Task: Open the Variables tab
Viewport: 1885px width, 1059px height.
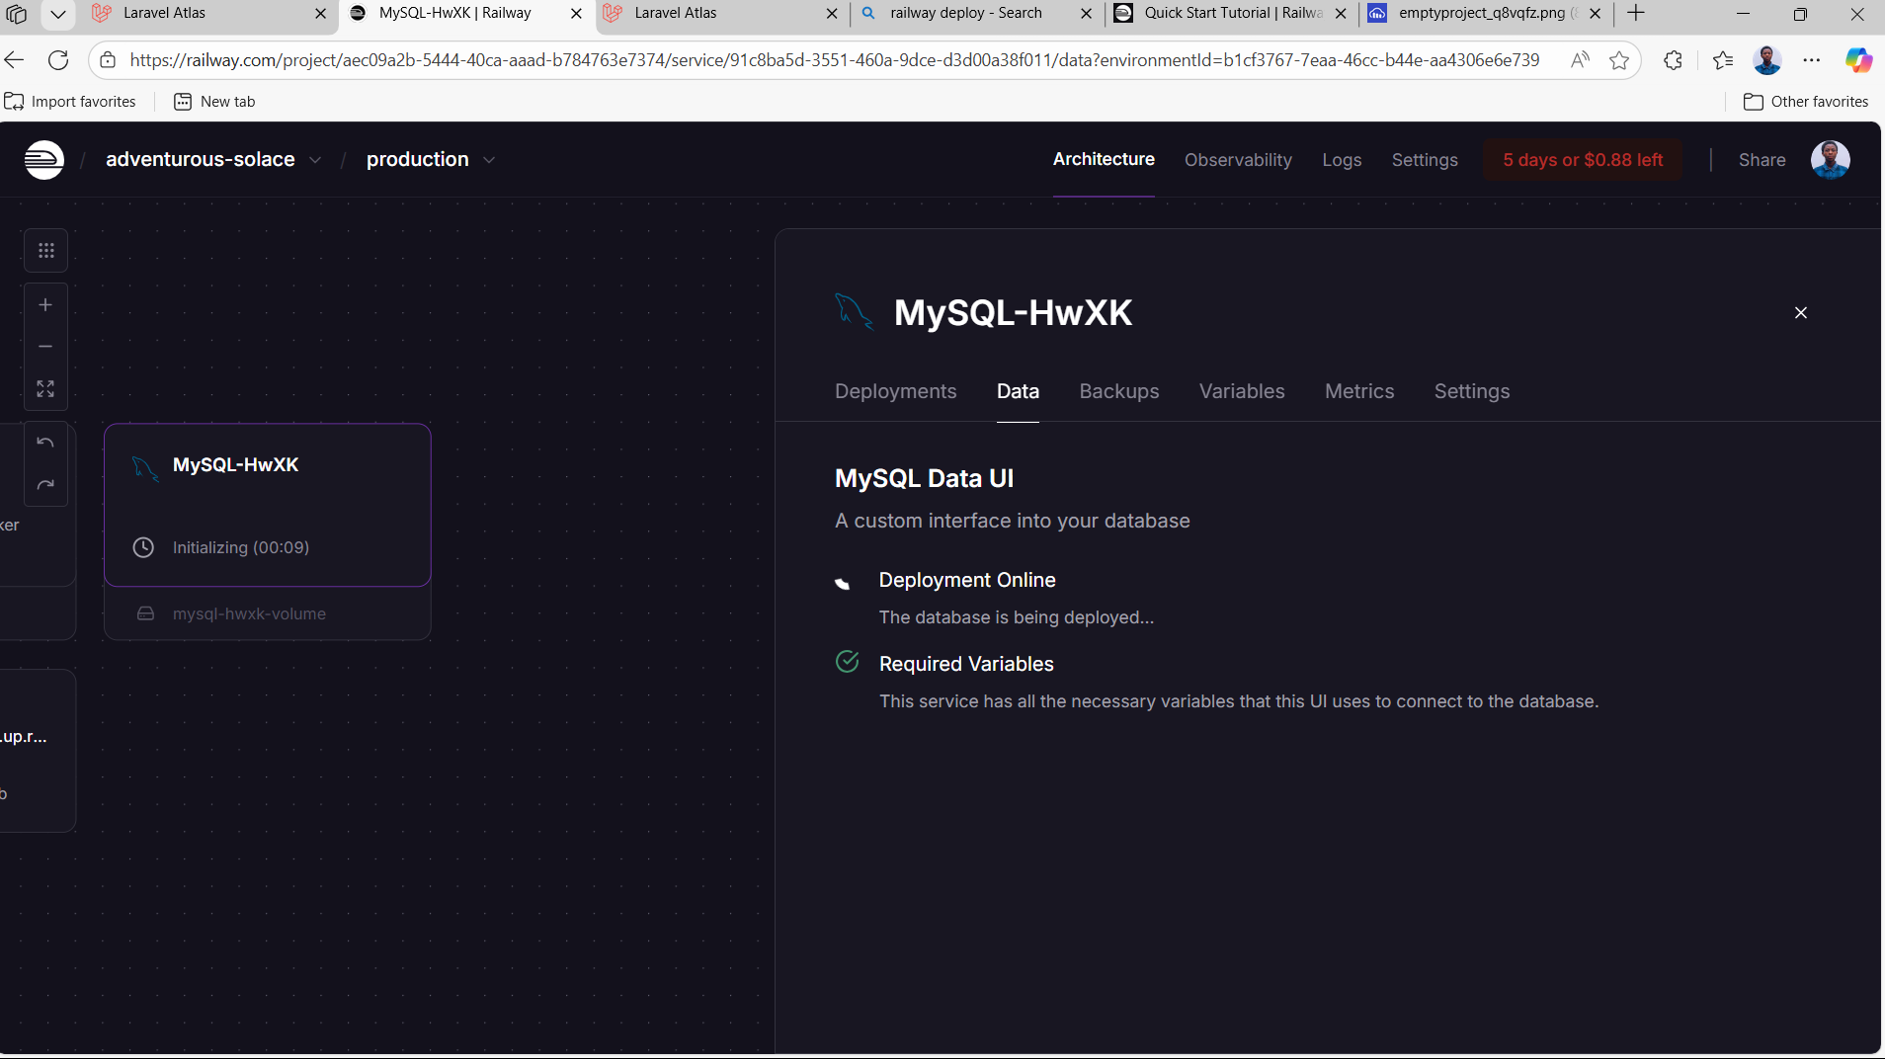Action: coord(1242,391)
